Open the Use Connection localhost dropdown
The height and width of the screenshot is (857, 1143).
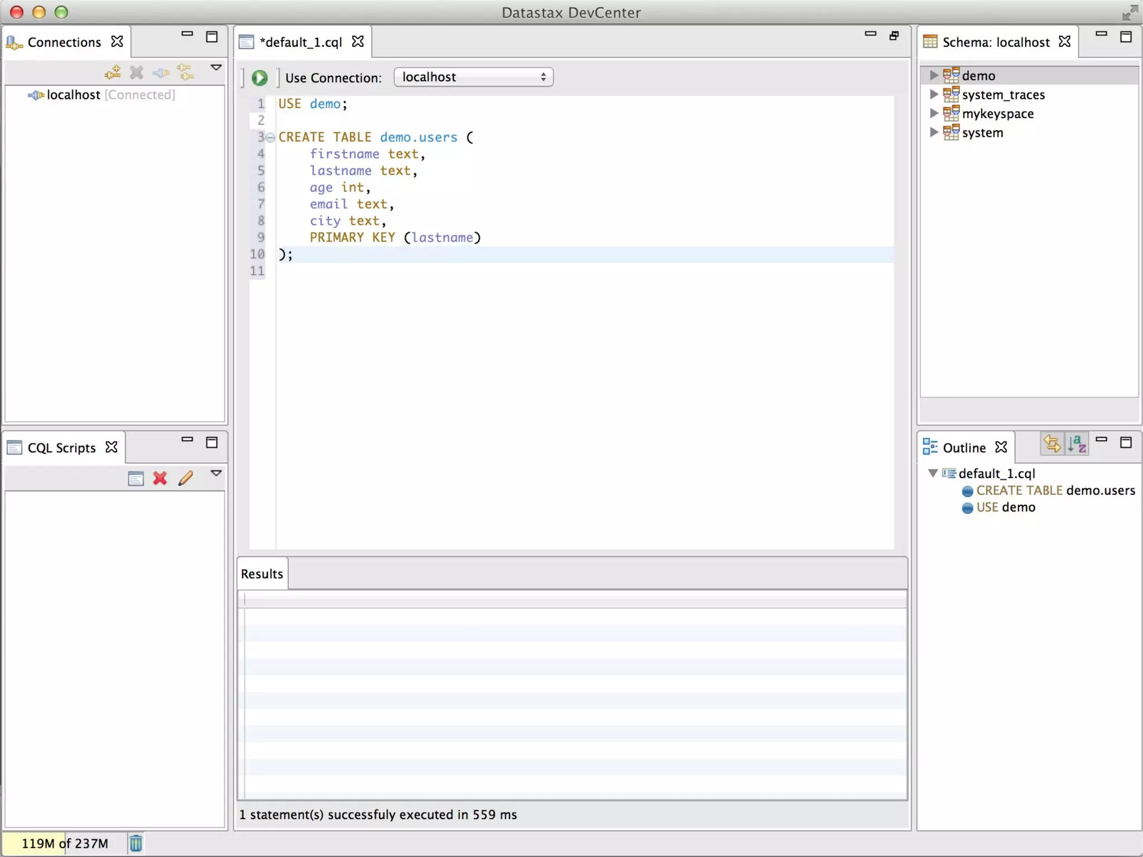click(x=473, y=77)
